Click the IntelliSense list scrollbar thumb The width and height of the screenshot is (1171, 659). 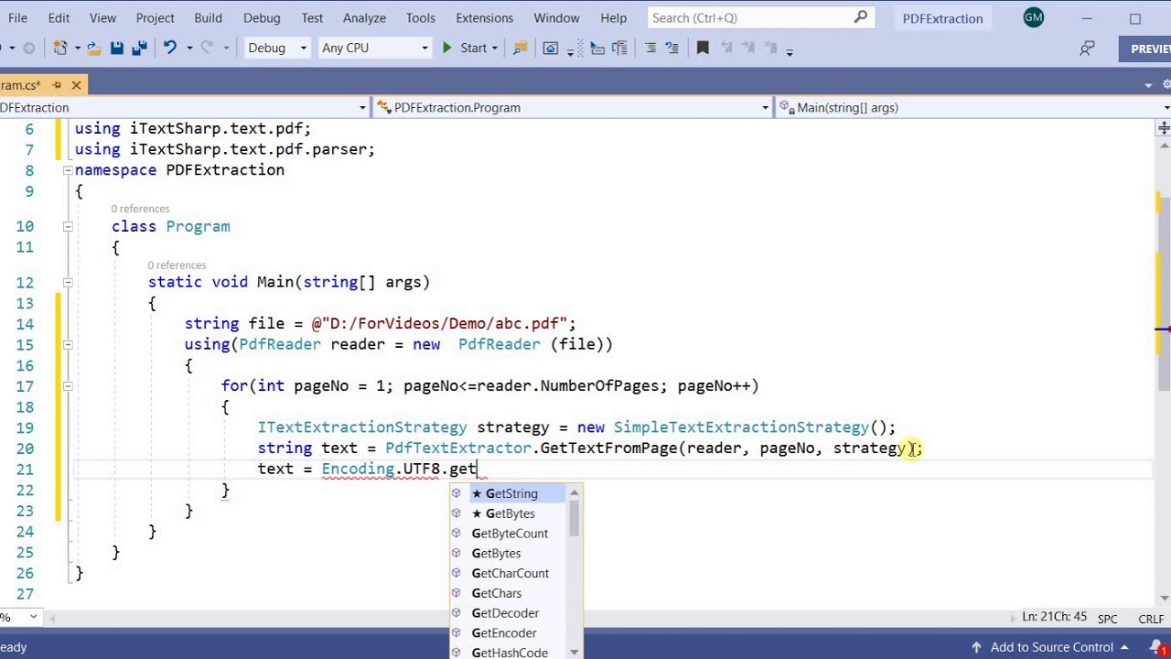point(575,518)
